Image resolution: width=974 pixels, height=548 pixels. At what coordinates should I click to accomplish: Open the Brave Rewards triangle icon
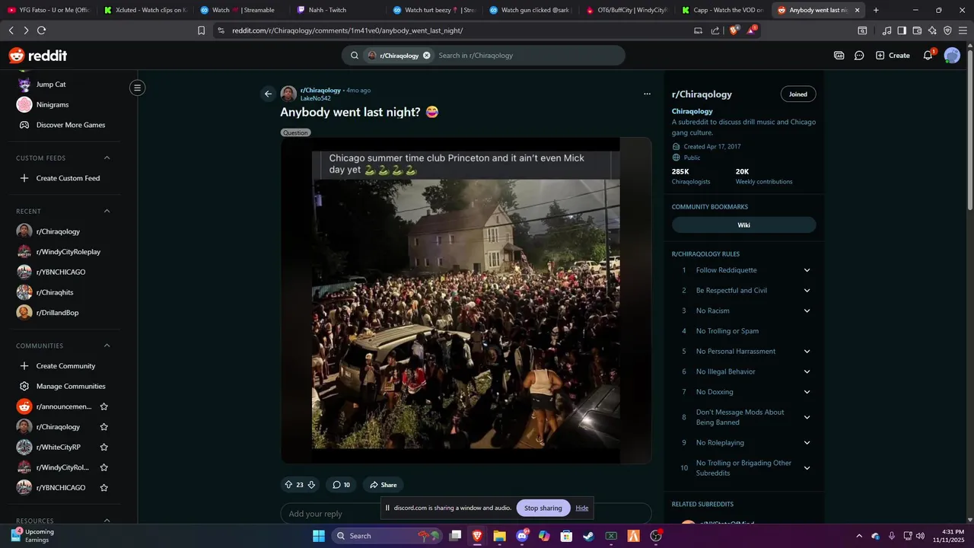tap(752, 30)
